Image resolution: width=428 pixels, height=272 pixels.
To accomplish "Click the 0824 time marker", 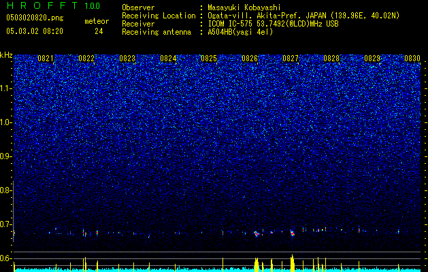I will tap(168, 58).
